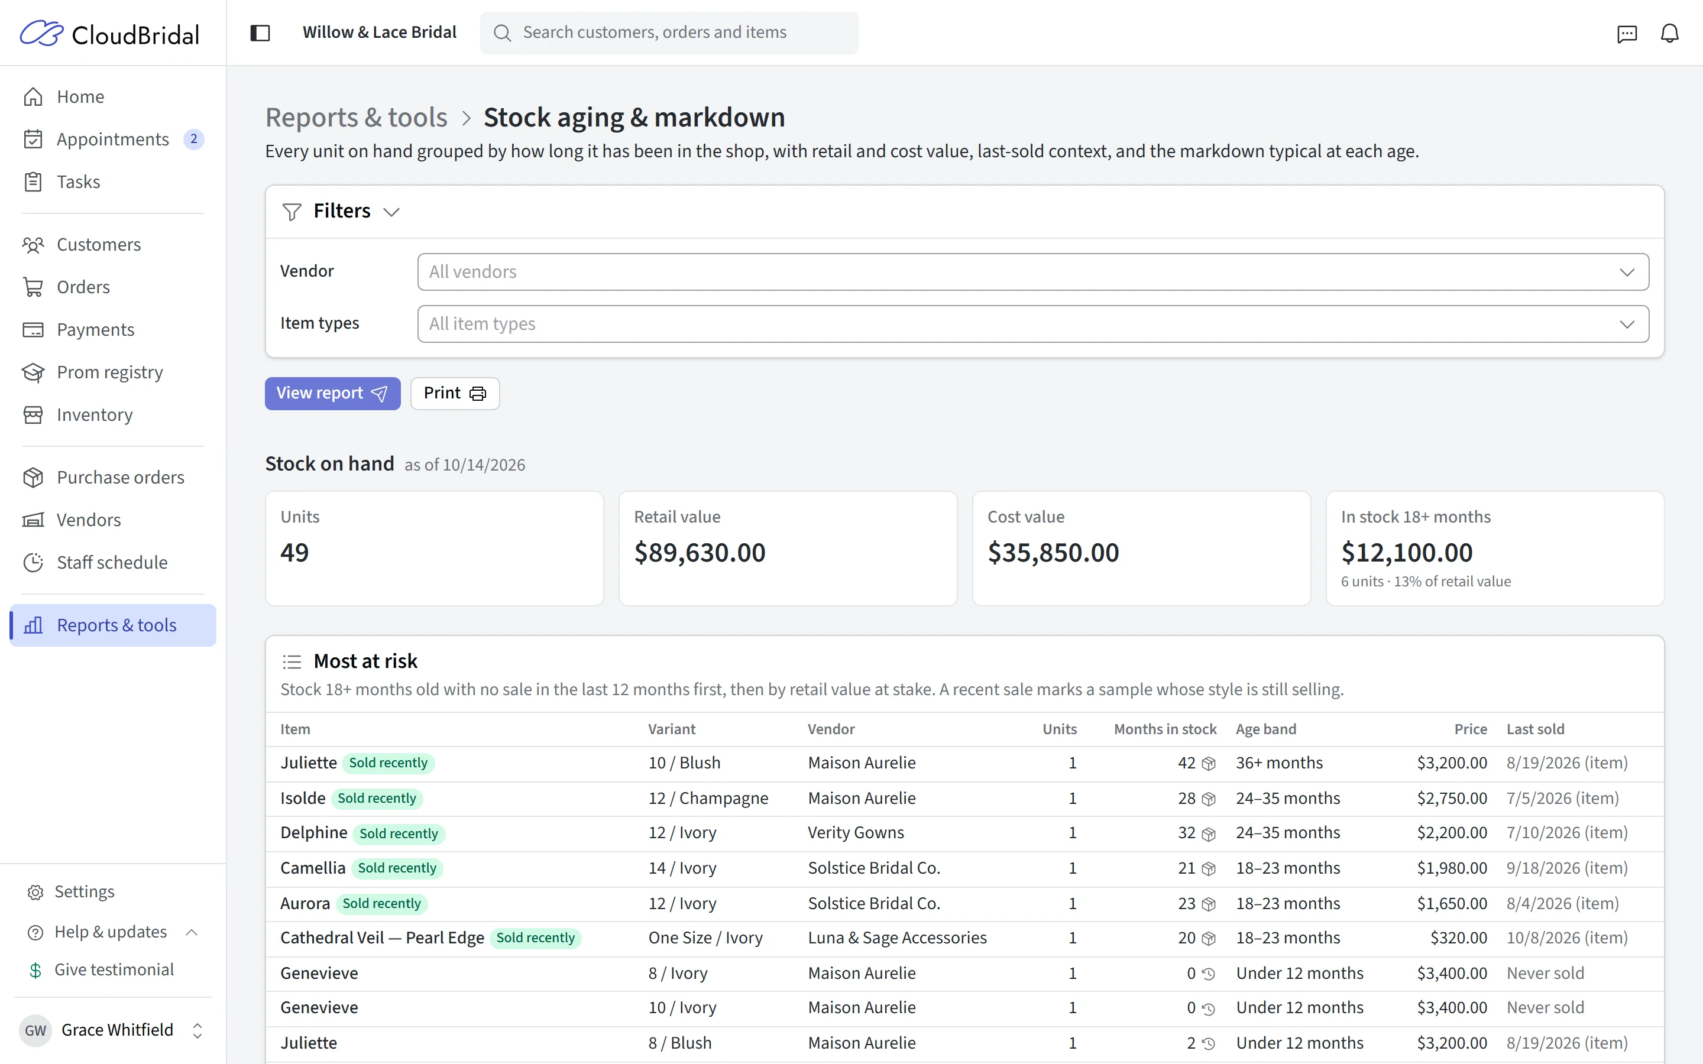1703x1064 pixels.
Task: Click the Cathedral Veil — Pearl Edge item
Action: (382, 938)
